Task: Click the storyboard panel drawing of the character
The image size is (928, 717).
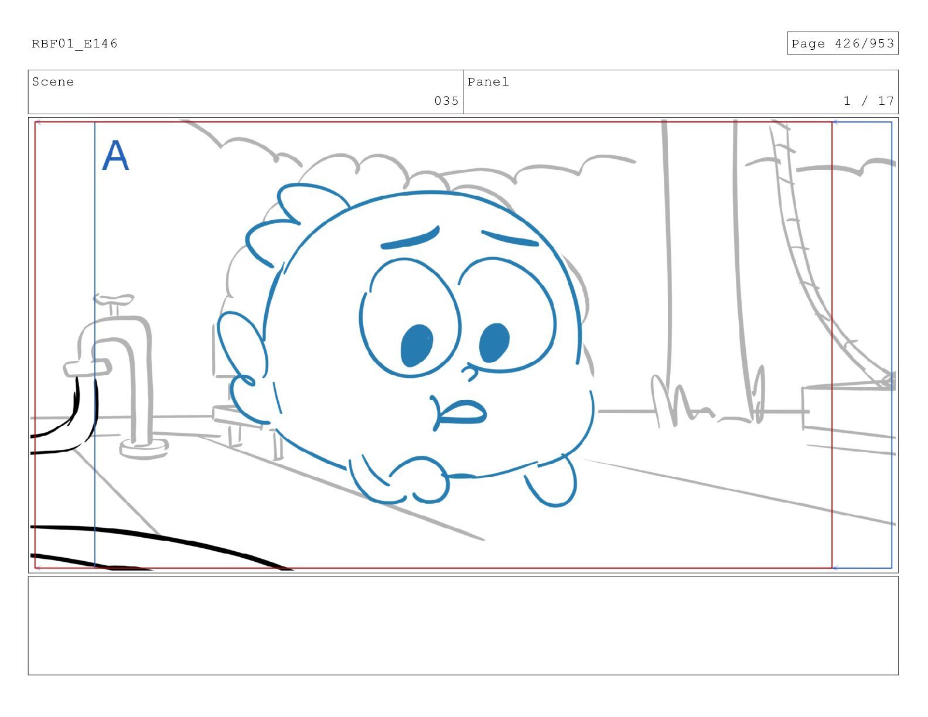Action: point(463,345)
